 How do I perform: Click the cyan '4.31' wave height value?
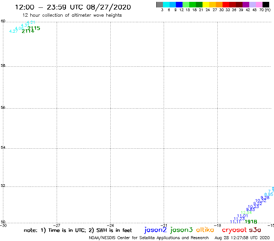[x=25, y=25]
